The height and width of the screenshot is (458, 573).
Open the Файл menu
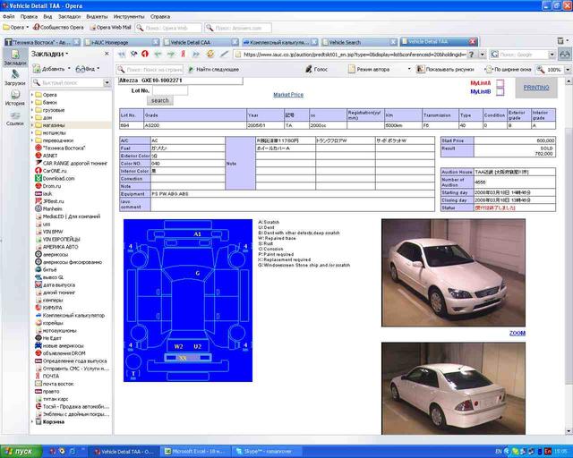pyautogui.click(x=9, y=16)
